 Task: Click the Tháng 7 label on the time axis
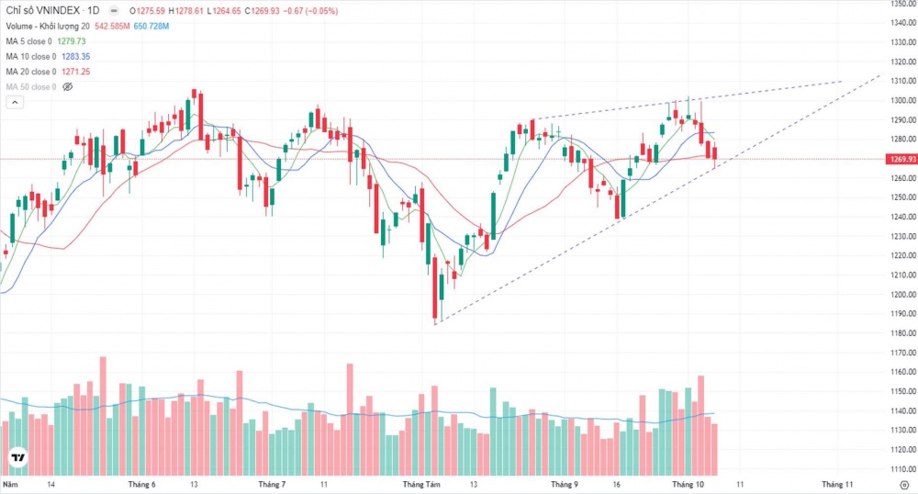pyautogui.click(x=272, y=484)
